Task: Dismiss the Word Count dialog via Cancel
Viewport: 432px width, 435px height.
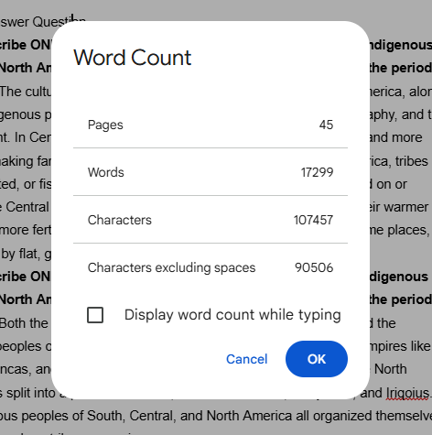Action: 246,359
